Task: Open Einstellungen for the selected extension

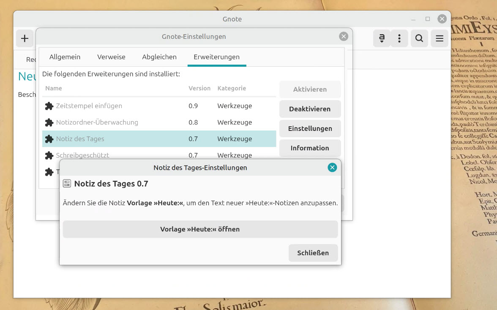Action: 310,128
